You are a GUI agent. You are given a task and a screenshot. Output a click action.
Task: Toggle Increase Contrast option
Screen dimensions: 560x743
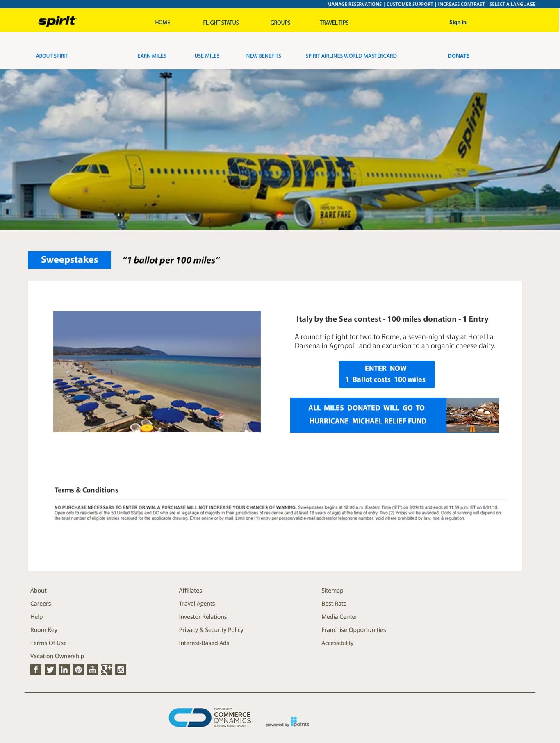[x=461, y=4]
